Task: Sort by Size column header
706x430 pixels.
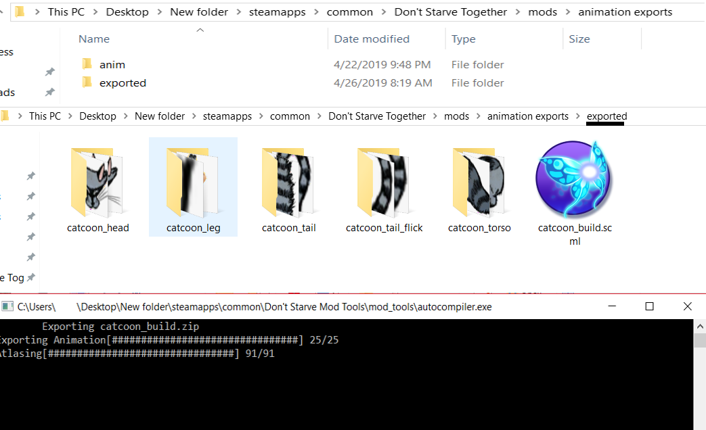Action: 579,39
